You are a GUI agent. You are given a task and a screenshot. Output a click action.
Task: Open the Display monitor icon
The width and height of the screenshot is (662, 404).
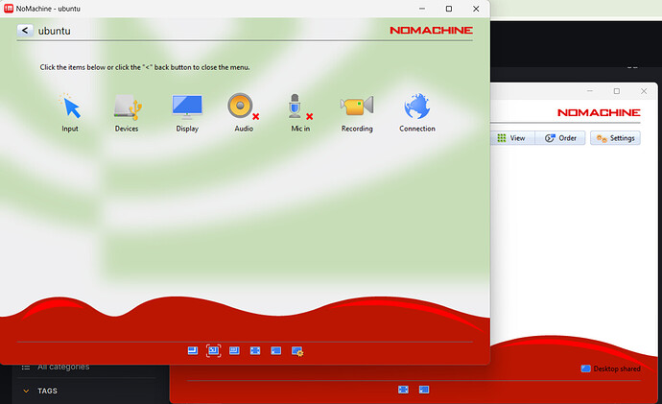187,112
